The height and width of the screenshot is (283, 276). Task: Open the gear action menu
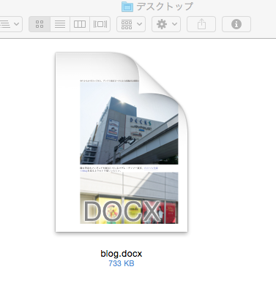click(x=166, y=24)
